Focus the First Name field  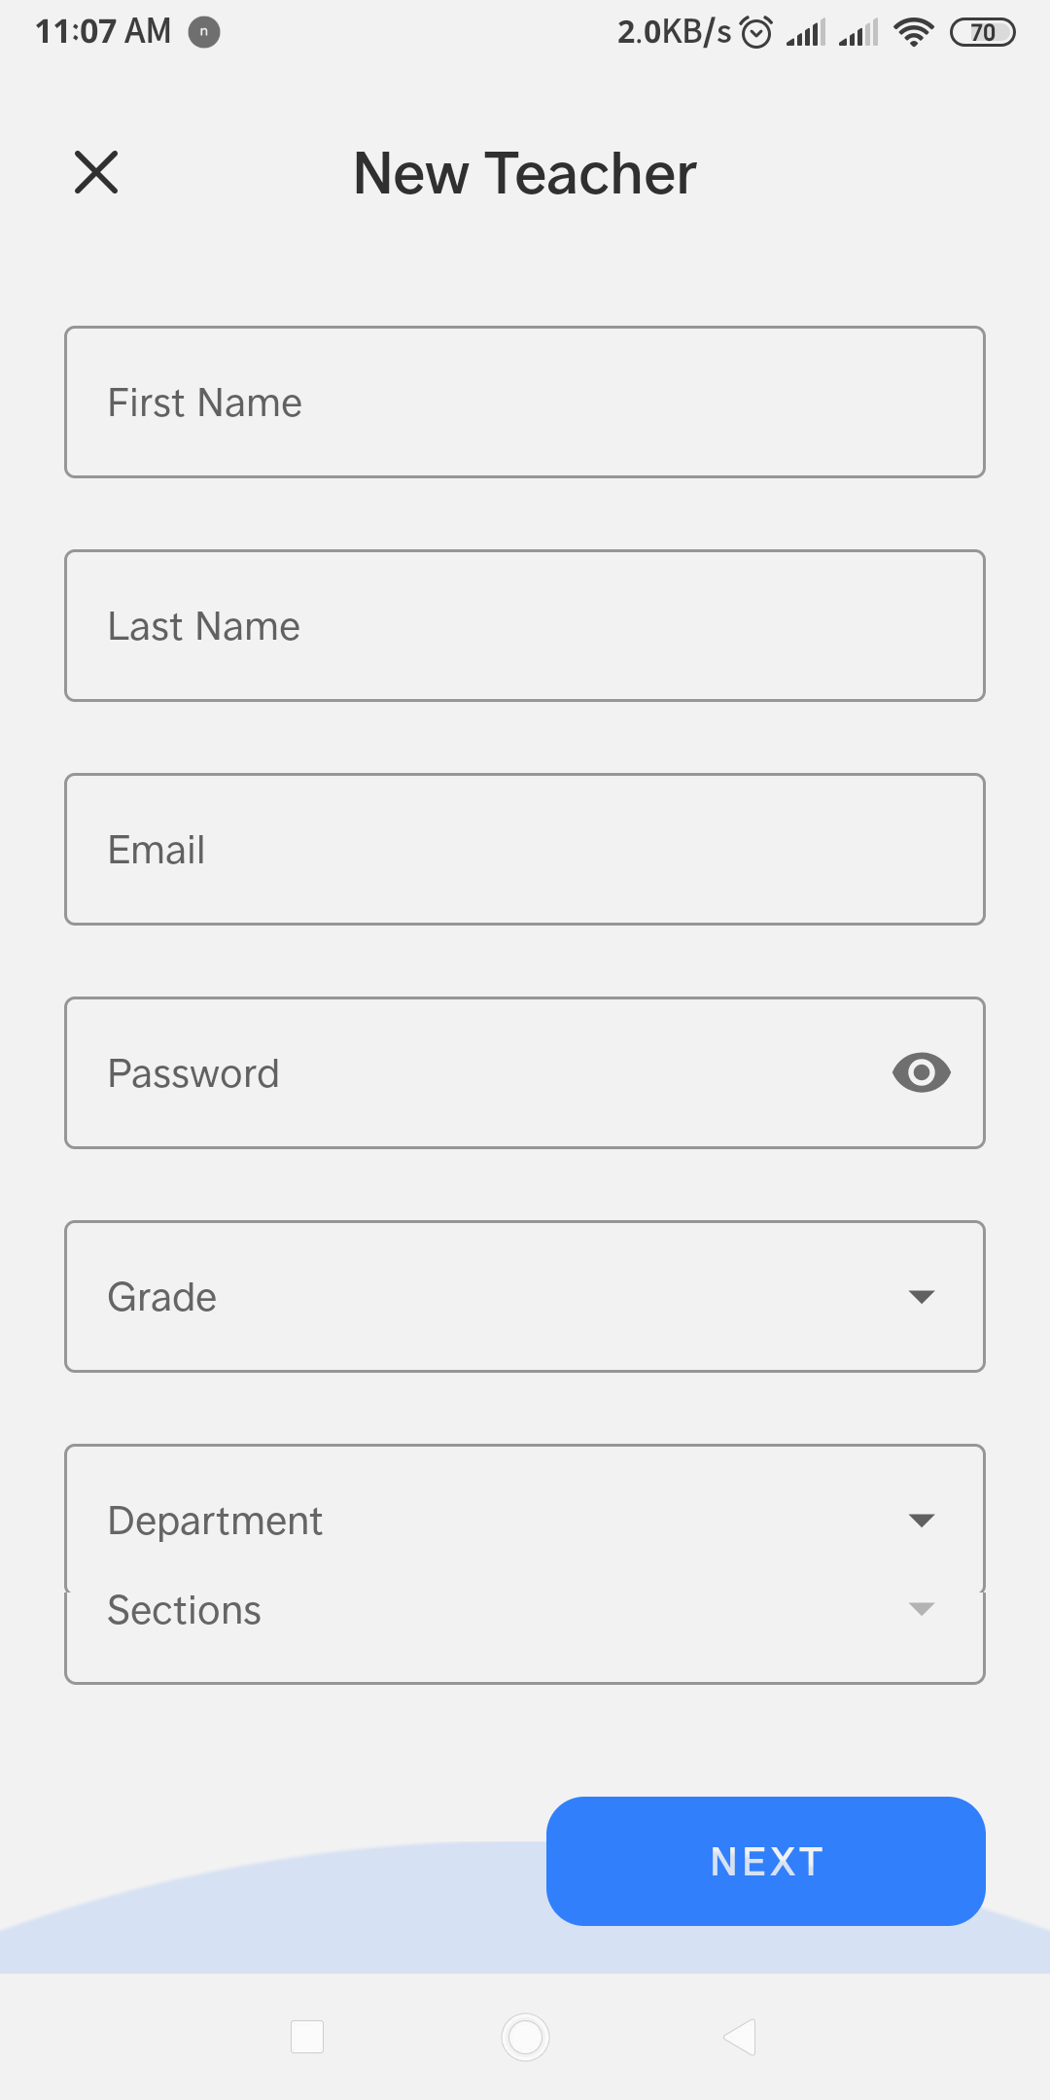[525, 402]
